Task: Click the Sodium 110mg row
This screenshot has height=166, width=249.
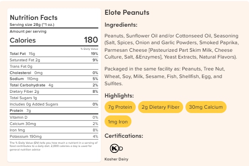Action: point(54,79)
